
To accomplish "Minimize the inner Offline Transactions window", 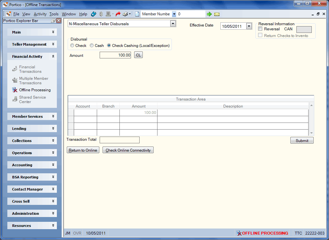I will (x=313, y=14).
